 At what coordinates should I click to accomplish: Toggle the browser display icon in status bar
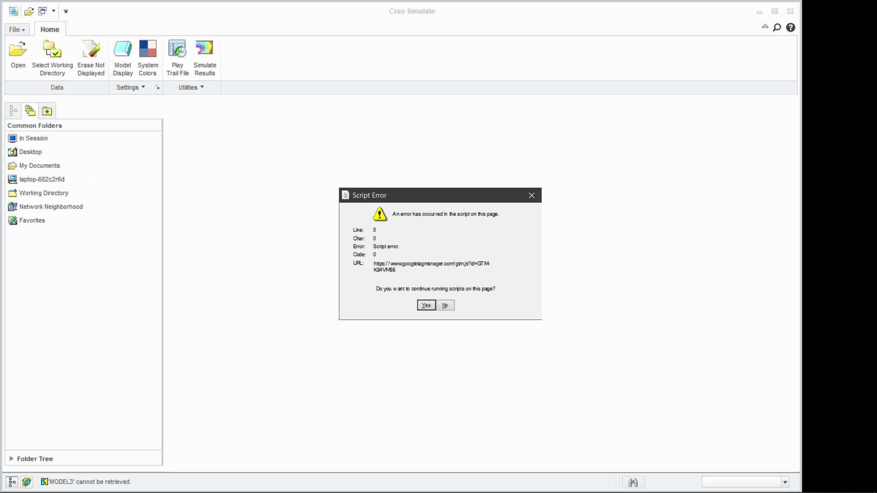27,482
